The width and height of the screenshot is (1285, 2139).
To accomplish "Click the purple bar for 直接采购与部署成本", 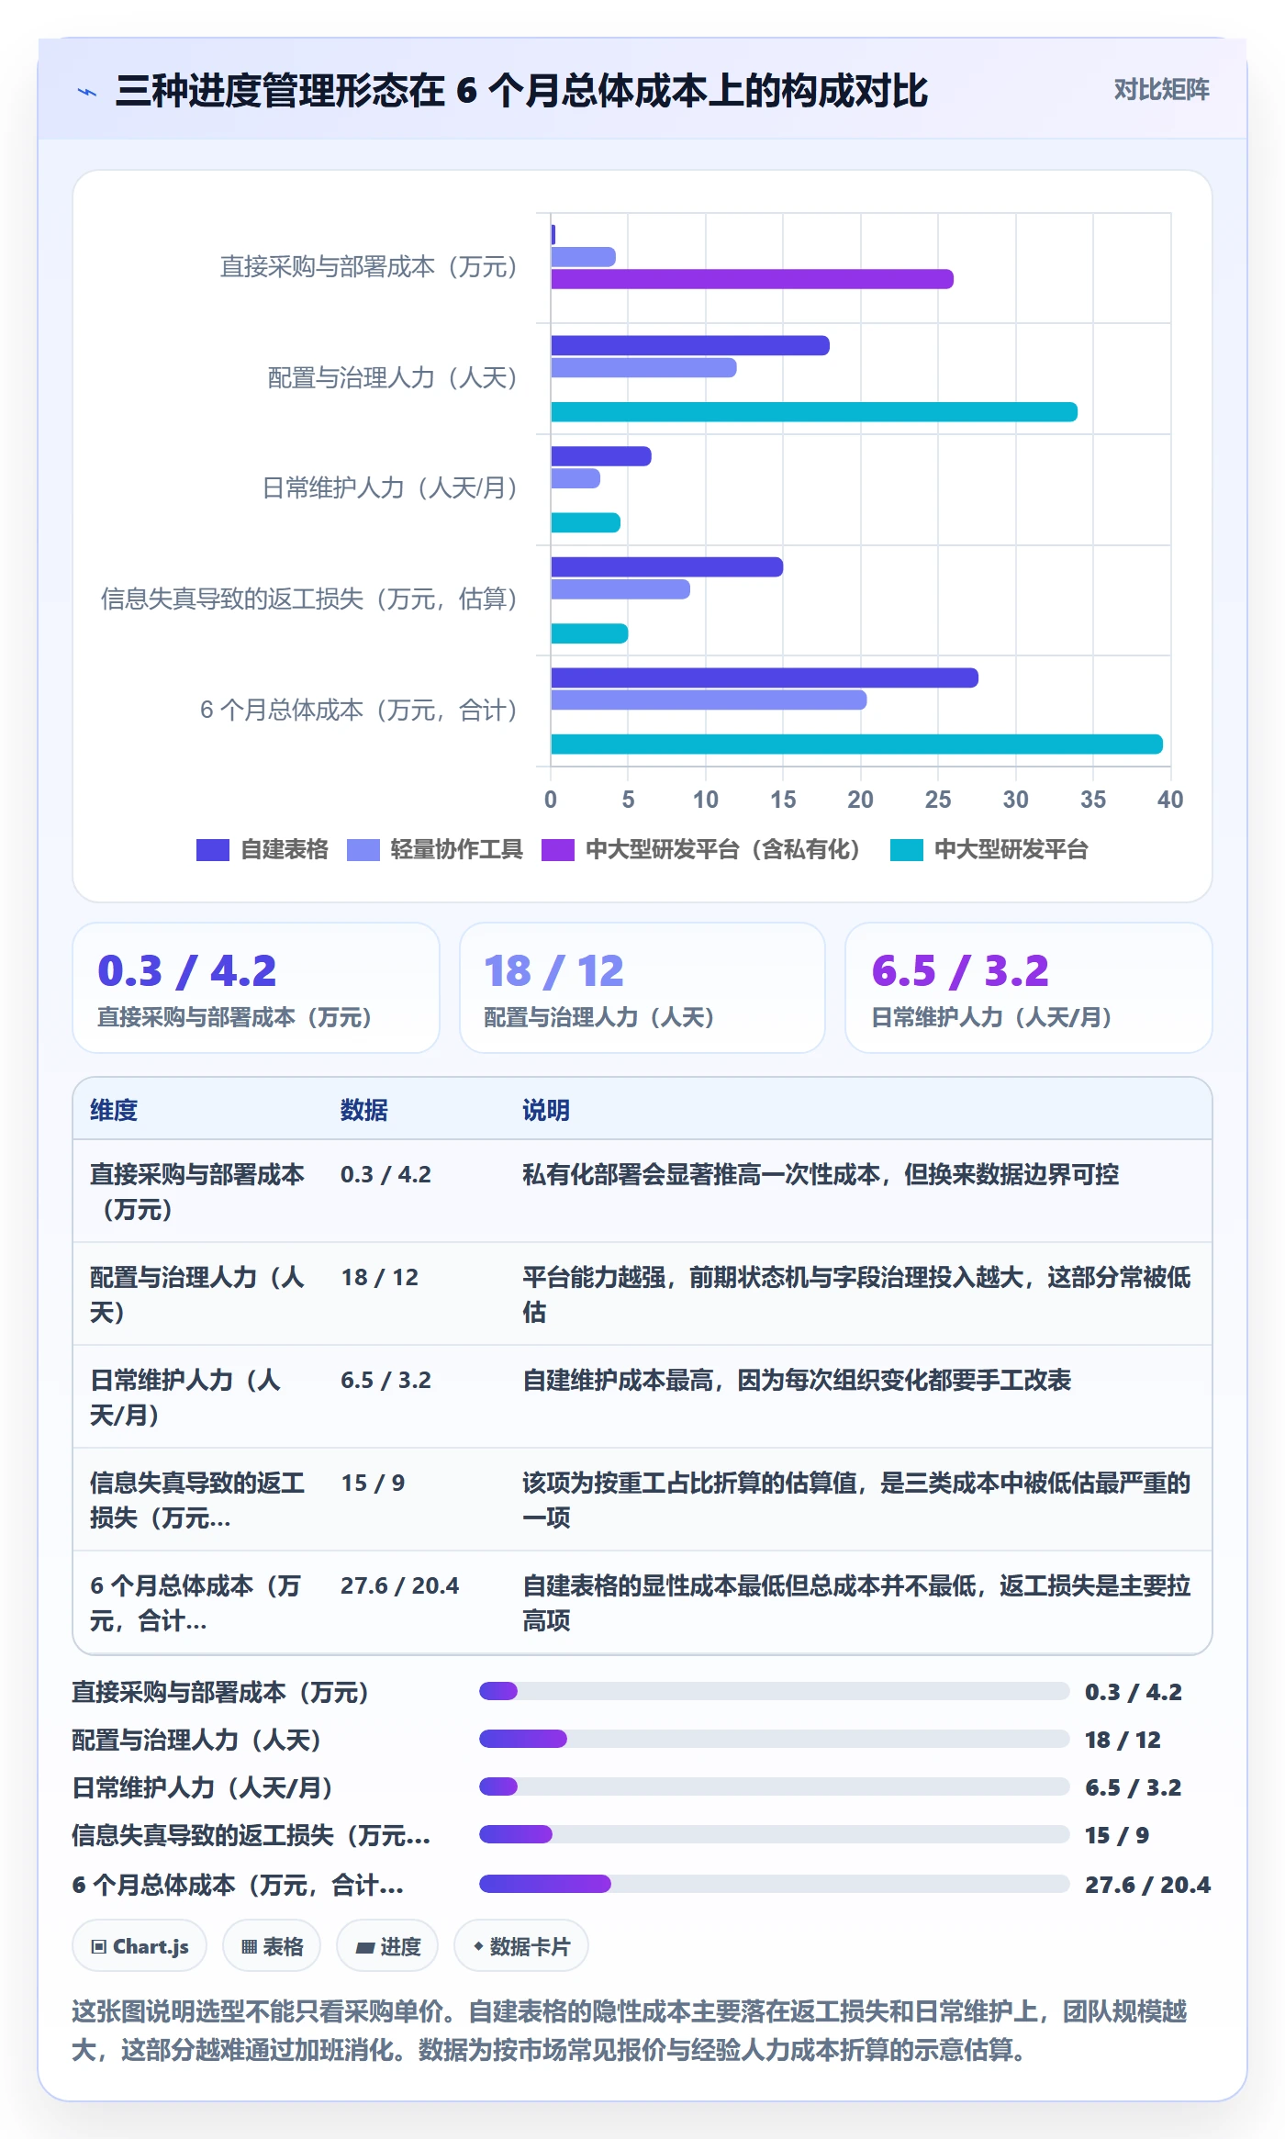I will 753,279.
